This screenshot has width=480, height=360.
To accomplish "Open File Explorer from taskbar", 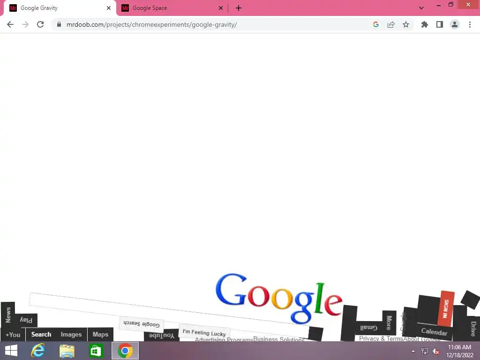I will [x=67, y=351].
